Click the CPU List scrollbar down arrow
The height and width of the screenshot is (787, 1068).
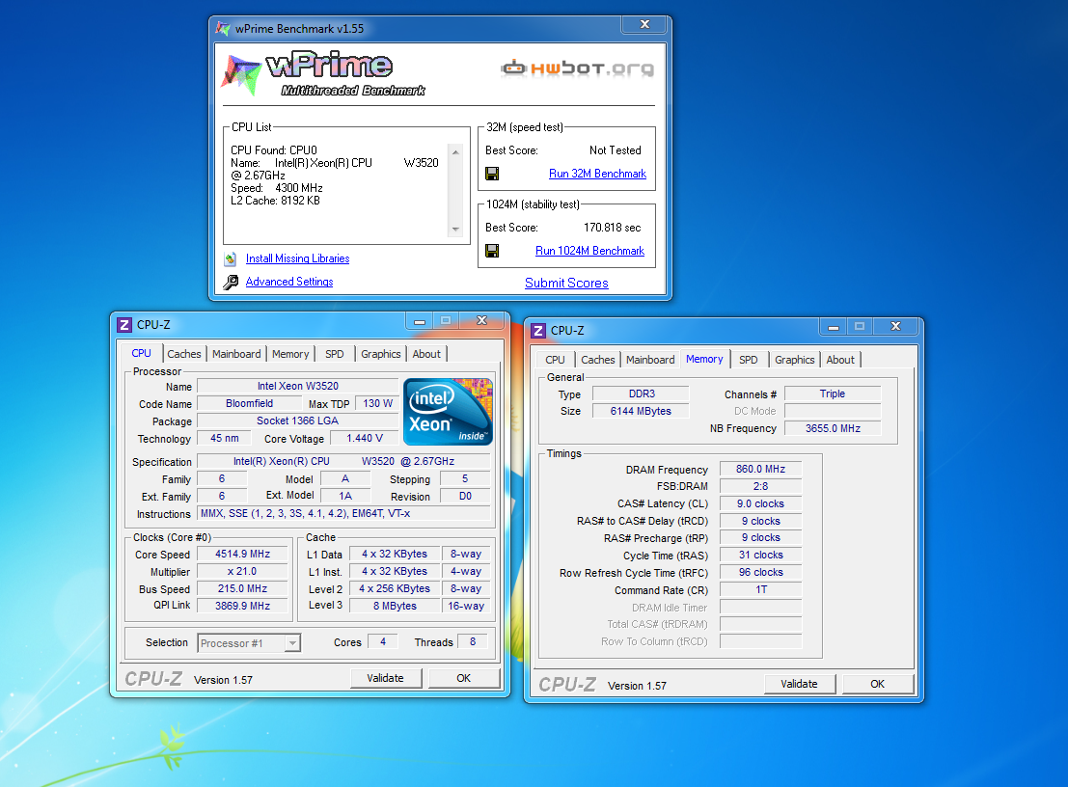coord(455,230)
